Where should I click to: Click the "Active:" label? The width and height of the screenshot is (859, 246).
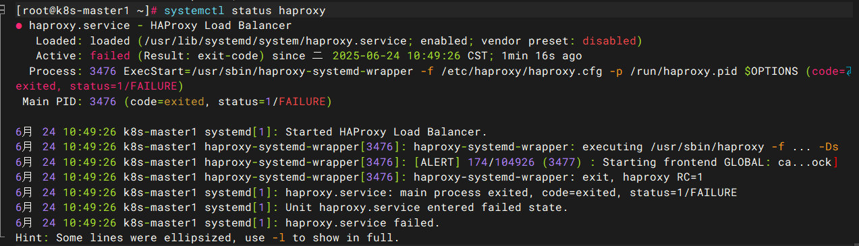click(59, 56)
